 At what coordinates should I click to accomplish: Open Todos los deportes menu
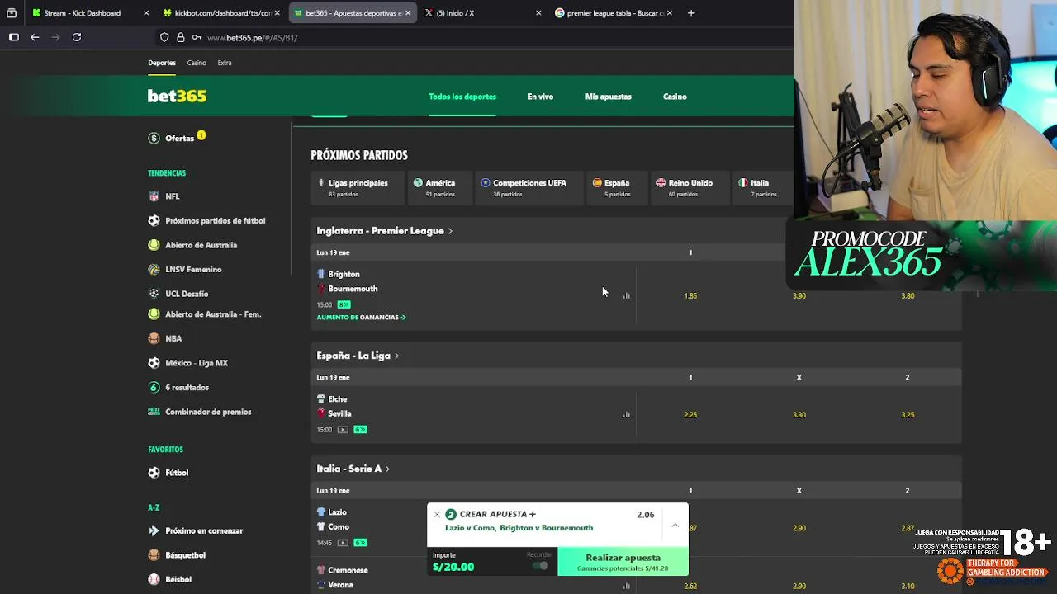click(462, 97)
